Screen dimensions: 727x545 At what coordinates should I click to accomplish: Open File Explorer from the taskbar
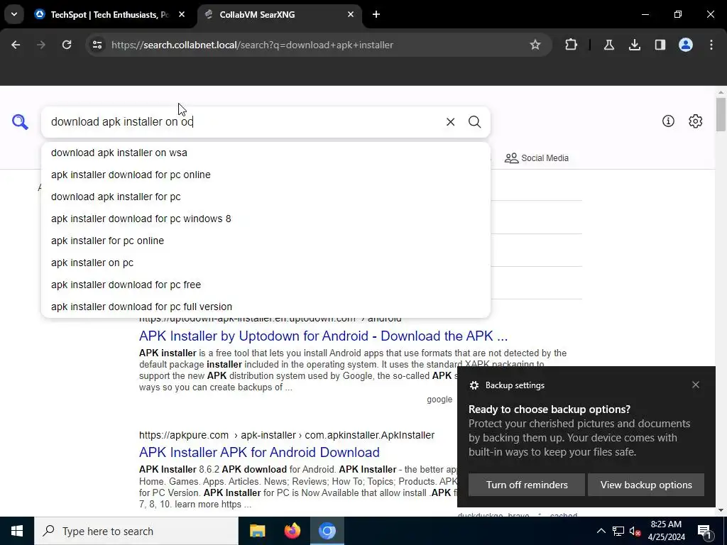tap(257, 531)
